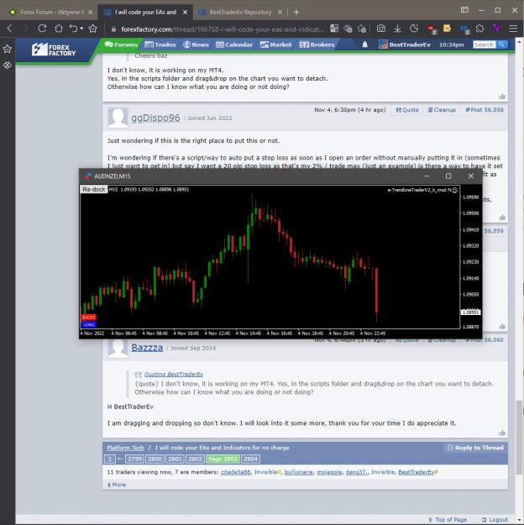Screen dimensions: 524x525
Task: Click the forexfactory.com address bar
Action: (223, 29)
